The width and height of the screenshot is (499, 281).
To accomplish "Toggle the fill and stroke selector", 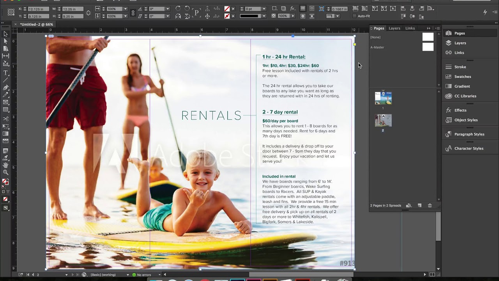I will coord(5,182).
